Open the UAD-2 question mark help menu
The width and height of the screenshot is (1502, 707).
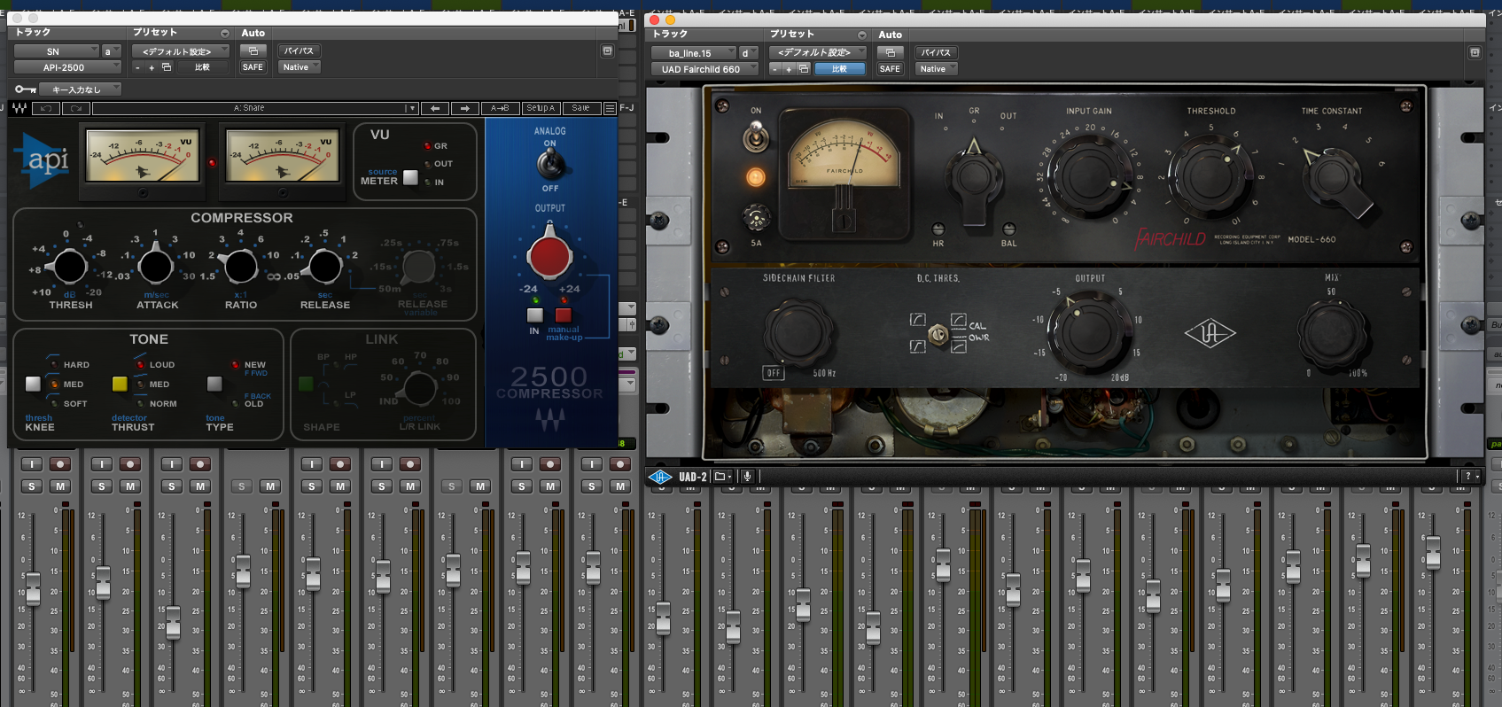pos(1471,477)
